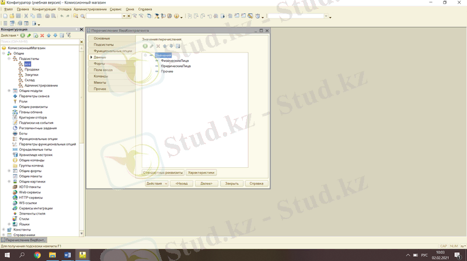Image resolution: width=467 pixels, height=261 pixels.
Task: Click the Save diskette toolbar icon
Action: point(18,16)
